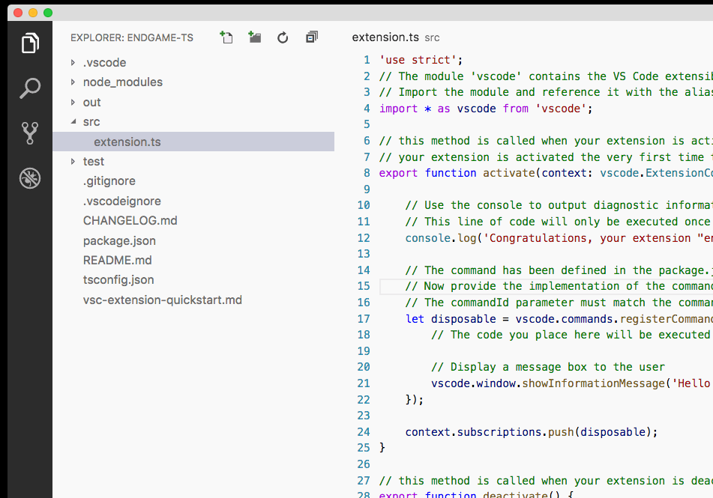Click line number 12 in the editor
The image size is (713, 498).
(x=364, y=237)
